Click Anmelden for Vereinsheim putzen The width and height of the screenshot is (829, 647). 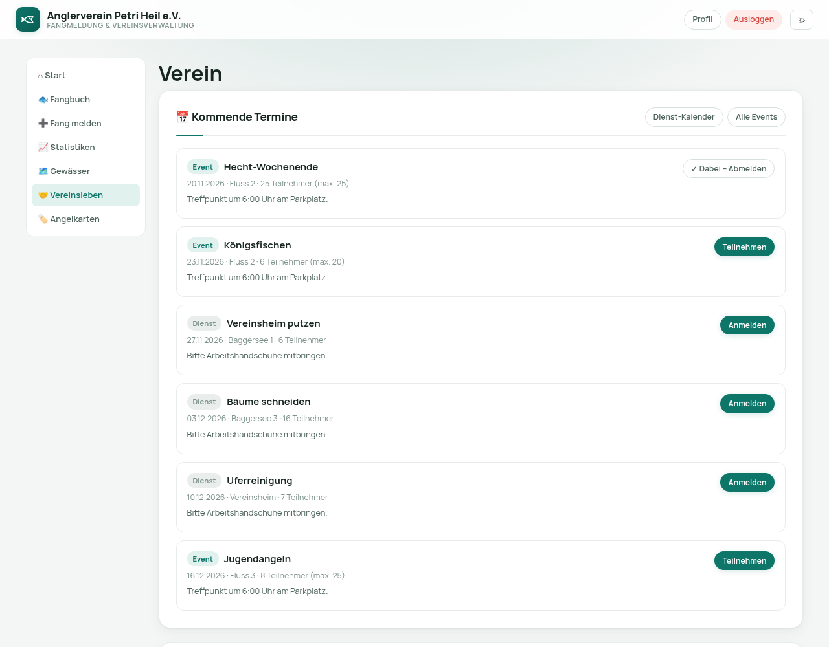click(x=747, y=325)
